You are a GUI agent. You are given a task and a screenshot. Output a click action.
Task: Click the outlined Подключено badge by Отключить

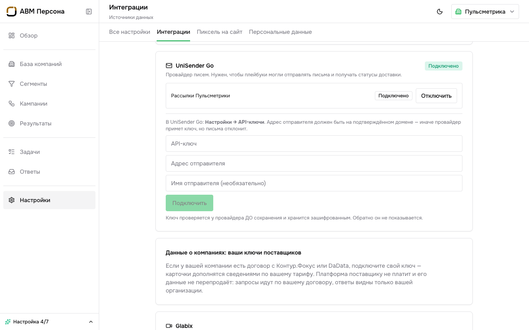393,96
